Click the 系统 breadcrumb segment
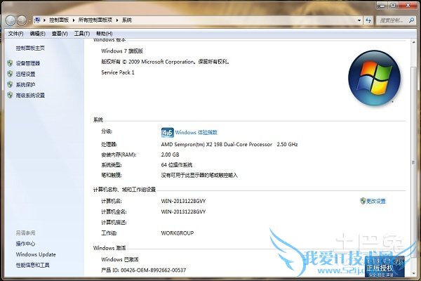The width and height of the screenshot is (421, 281). [127, 20]
